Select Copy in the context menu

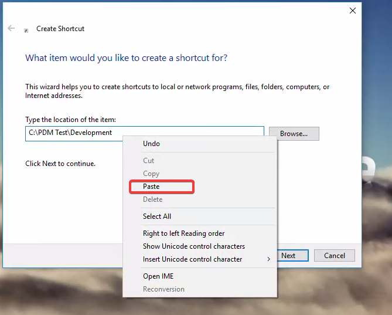click(200, 174)
